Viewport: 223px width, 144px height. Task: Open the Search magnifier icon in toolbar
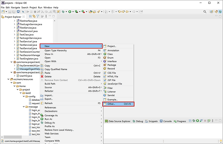[x=205, y=12]
